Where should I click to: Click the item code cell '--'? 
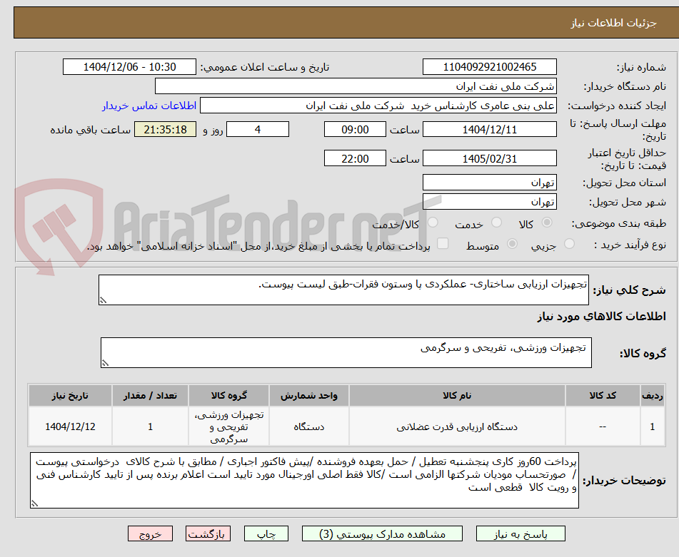tap(603, 426)
